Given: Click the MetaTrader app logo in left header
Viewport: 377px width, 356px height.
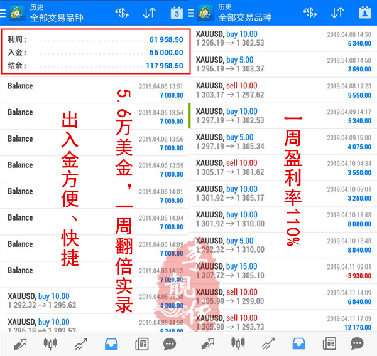Looking at the screenshot, I should tap(14, 12).
